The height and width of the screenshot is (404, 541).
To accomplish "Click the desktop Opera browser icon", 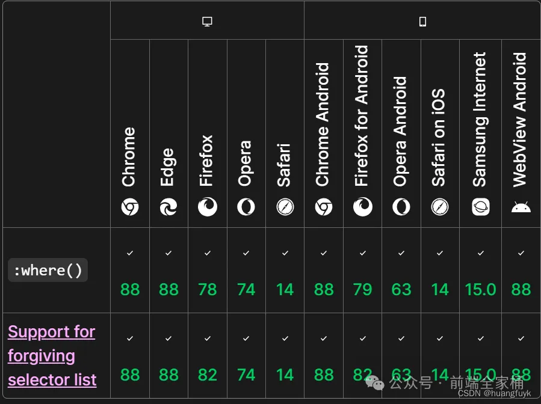I will [x=246, y=207].
